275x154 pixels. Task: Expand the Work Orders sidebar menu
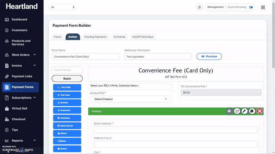(x=22, y=55)
